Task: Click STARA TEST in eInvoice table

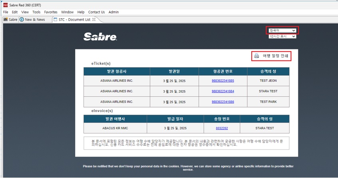Action: [x=264, y=128]
